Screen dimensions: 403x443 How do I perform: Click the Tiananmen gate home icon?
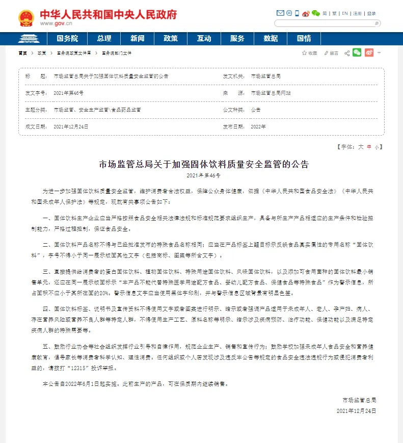pos(29,39)
